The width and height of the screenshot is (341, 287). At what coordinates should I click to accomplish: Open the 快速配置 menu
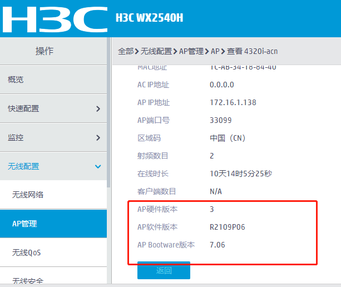(53, 108)
